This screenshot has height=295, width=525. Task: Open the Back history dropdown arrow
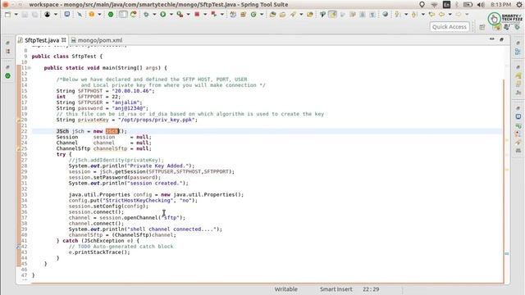click(450, 15)
